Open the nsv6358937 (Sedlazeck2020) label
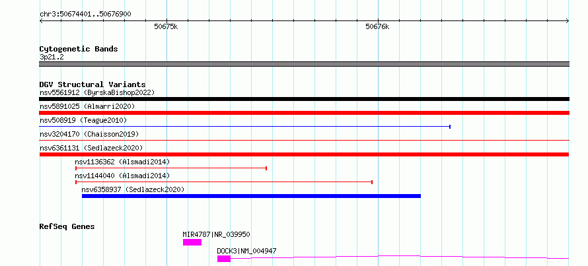Image resolution: width=588 pixels, height=266 pixels. [x=133, y=189]
